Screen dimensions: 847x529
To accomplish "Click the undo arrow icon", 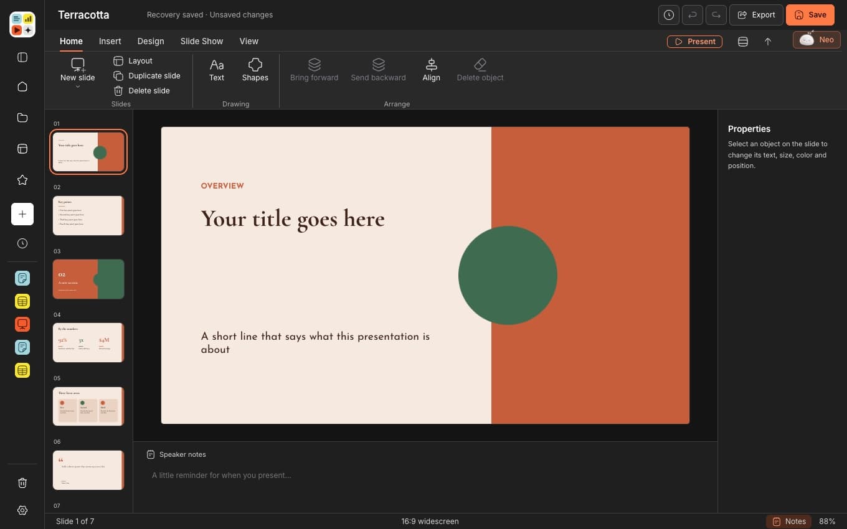I will pyautogui.click(x=693, y=15).
